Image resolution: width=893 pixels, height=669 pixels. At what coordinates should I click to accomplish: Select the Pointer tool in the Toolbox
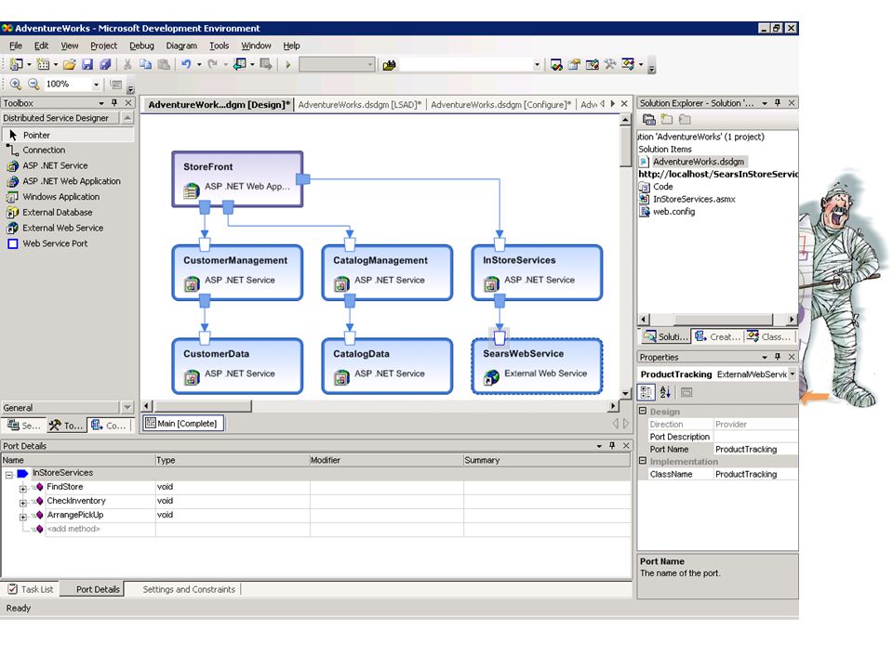pyautogui.click(x=68, y=135)
